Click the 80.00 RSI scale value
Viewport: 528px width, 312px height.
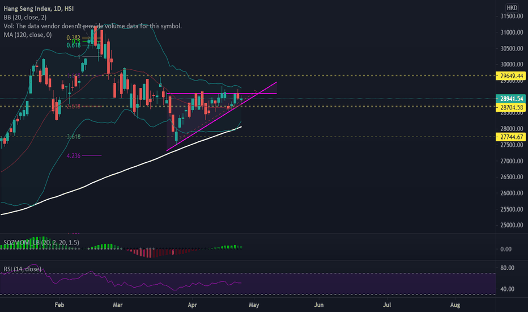pyautogui.click(x=508, y=268)
